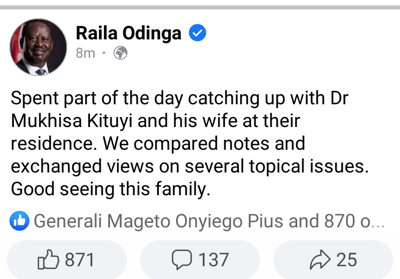This screenshot has width=400, height=279.
Task: Click the globe public audience icon
Action: (121, 53)
